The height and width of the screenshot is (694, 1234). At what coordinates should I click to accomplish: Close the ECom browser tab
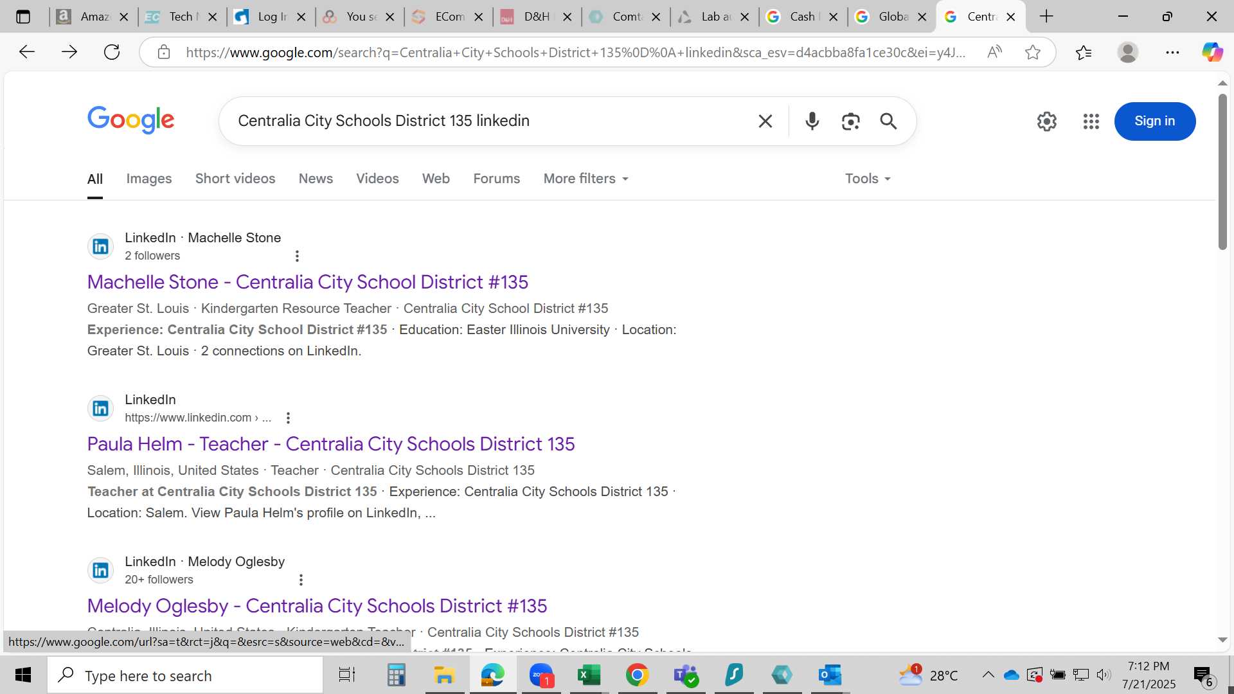point(478,17)
